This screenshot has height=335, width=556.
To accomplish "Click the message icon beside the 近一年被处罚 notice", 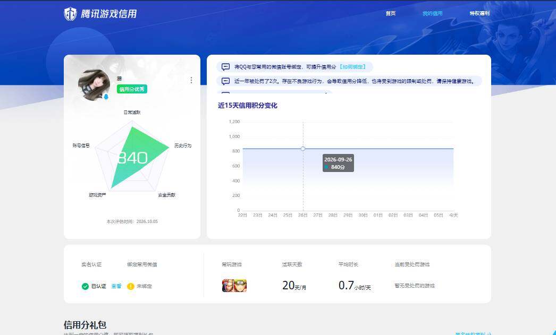I will (225, 81).
